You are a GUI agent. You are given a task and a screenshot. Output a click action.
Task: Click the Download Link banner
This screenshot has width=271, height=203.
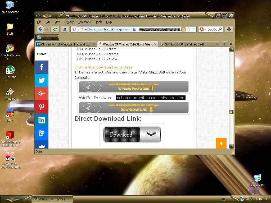click(x=134, y=108)
